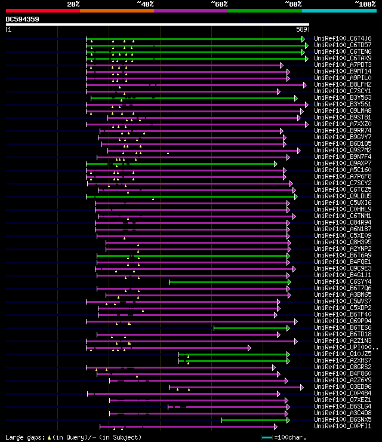Select the UniRef100_Q8H395 label
The image size is (382, 442).
point(343,242)
